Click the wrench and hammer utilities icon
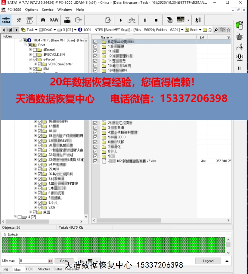This screenshot has height=274, width=248. click(19, 20)
